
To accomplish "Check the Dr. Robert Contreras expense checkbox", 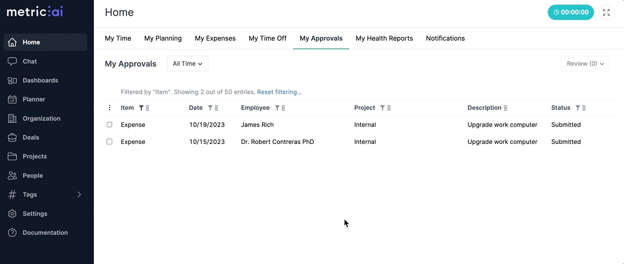I will point(110,142).
